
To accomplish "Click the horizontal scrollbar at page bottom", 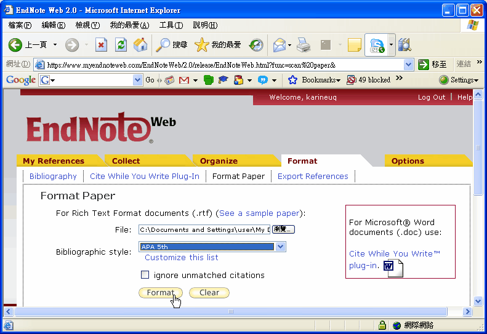I will coord(231,312).
